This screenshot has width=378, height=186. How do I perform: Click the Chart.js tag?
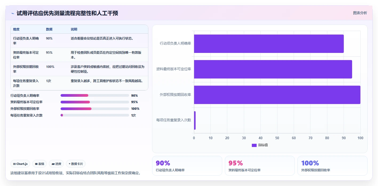pyautogui.click(x=20, y=164)
